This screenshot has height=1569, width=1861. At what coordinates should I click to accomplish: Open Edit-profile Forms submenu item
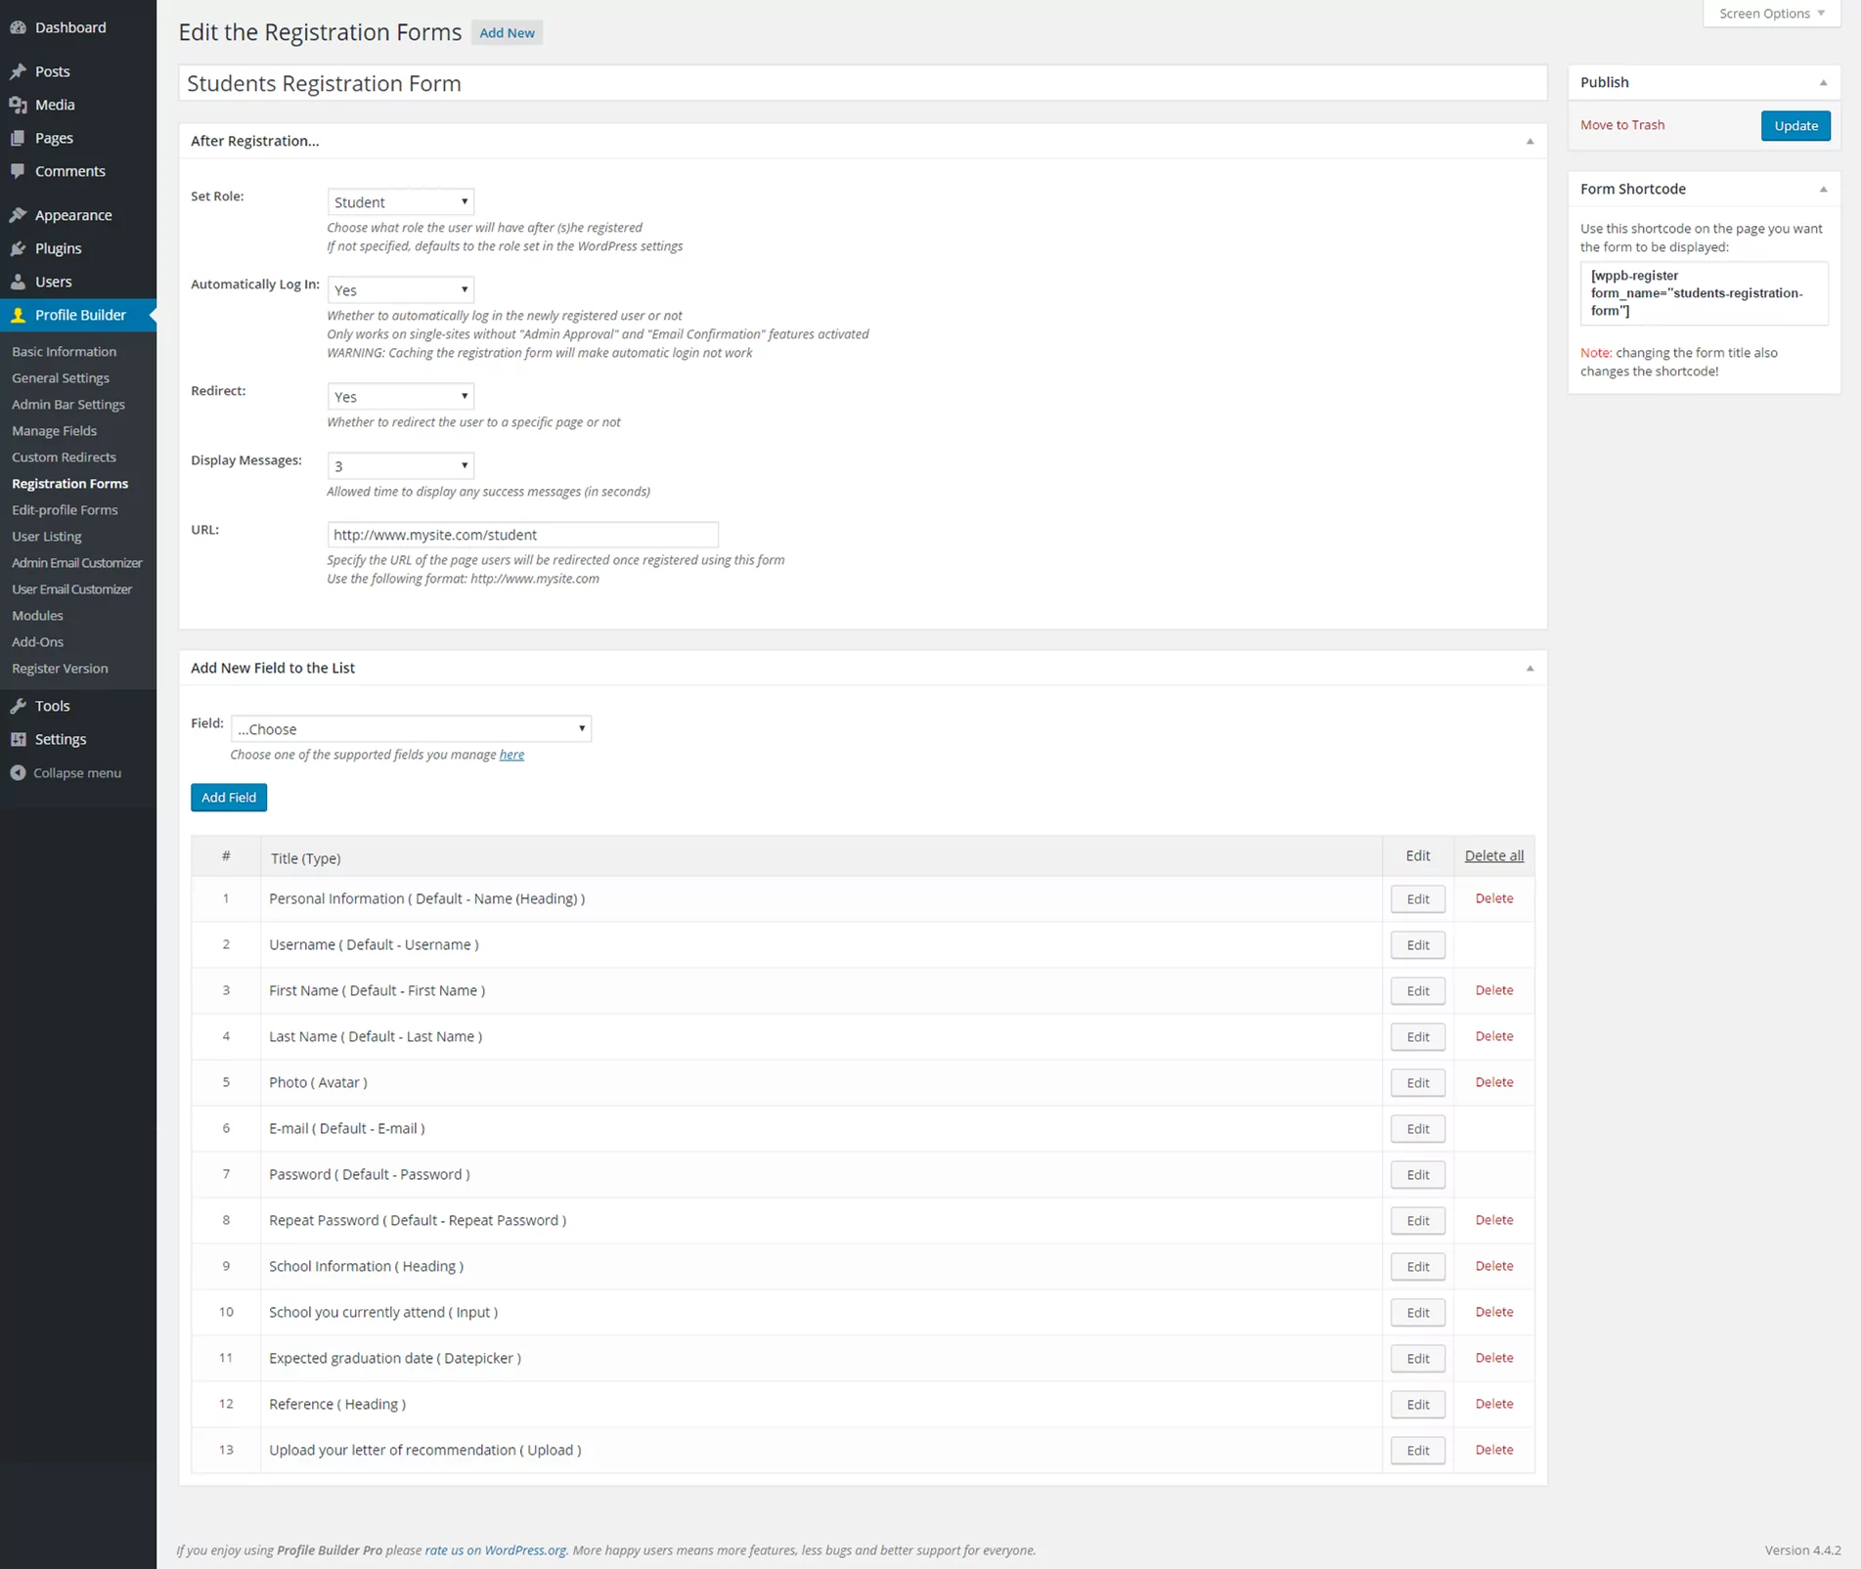click(x=65, y=509)
